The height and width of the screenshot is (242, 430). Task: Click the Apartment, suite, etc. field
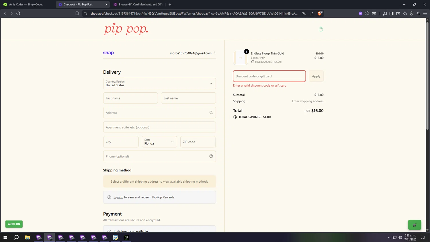tap(159, 127)
